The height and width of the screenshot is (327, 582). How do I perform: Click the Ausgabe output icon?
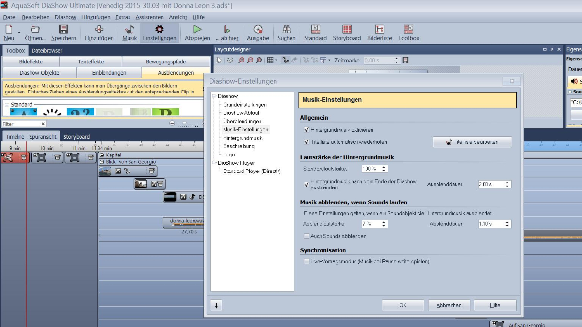pos(258,32)
